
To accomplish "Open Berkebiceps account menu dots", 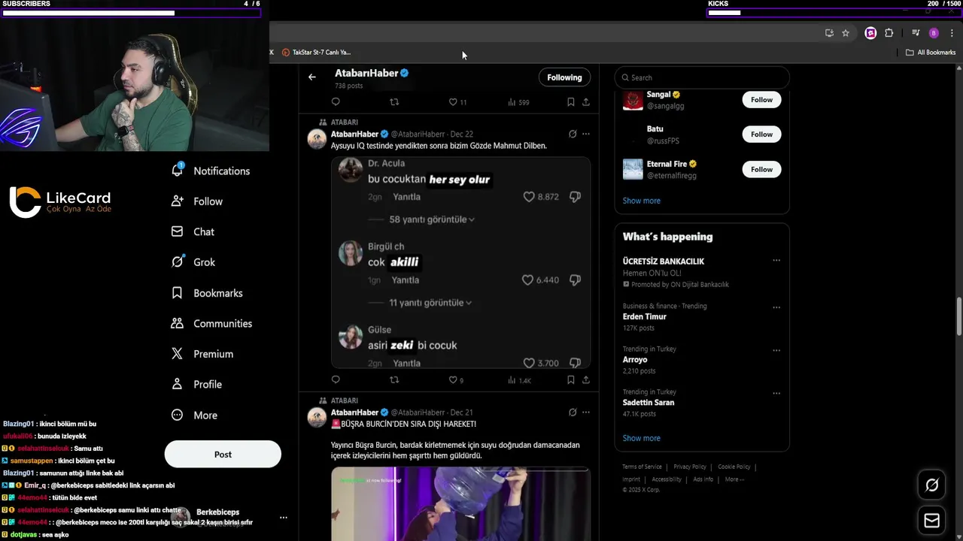I will click(284, 518).
